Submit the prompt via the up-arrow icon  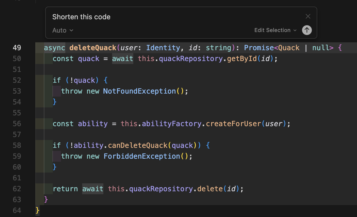click(x=307, y=30)
